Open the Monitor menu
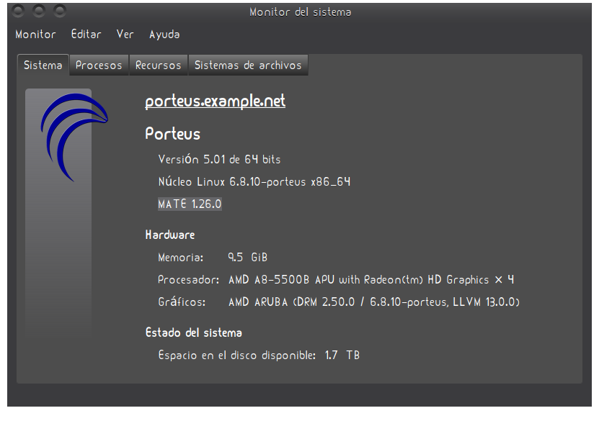 click(x=35, y=35)
